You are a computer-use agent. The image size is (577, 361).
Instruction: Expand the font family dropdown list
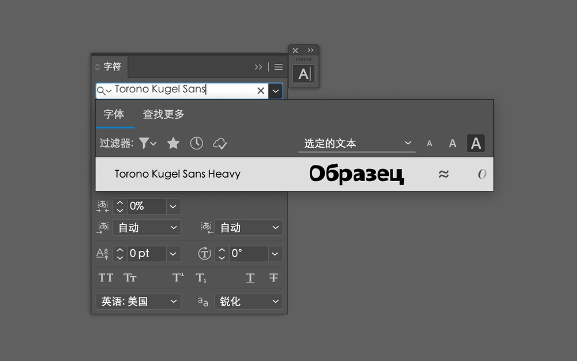(276, 91)
